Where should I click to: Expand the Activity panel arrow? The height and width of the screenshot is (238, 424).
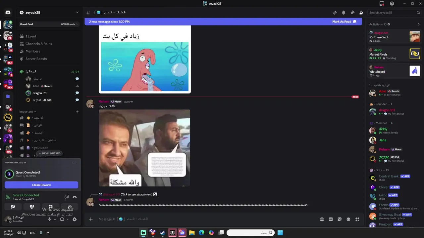[419, 24]
